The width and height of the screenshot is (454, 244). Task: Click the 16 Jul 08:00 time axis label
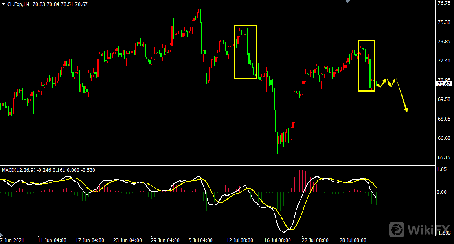(x=277, y=240)
